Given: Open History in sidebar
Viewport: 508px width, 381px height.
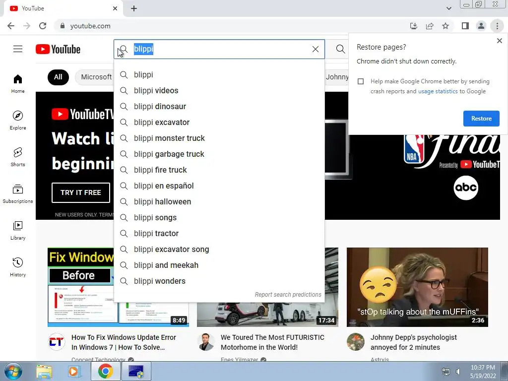Looking at the screenshot, I should 18,267.
